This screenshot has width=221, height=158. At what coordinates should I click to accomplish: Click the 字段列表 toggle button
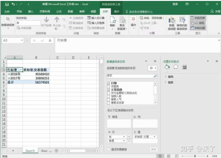tap(198, 18)
